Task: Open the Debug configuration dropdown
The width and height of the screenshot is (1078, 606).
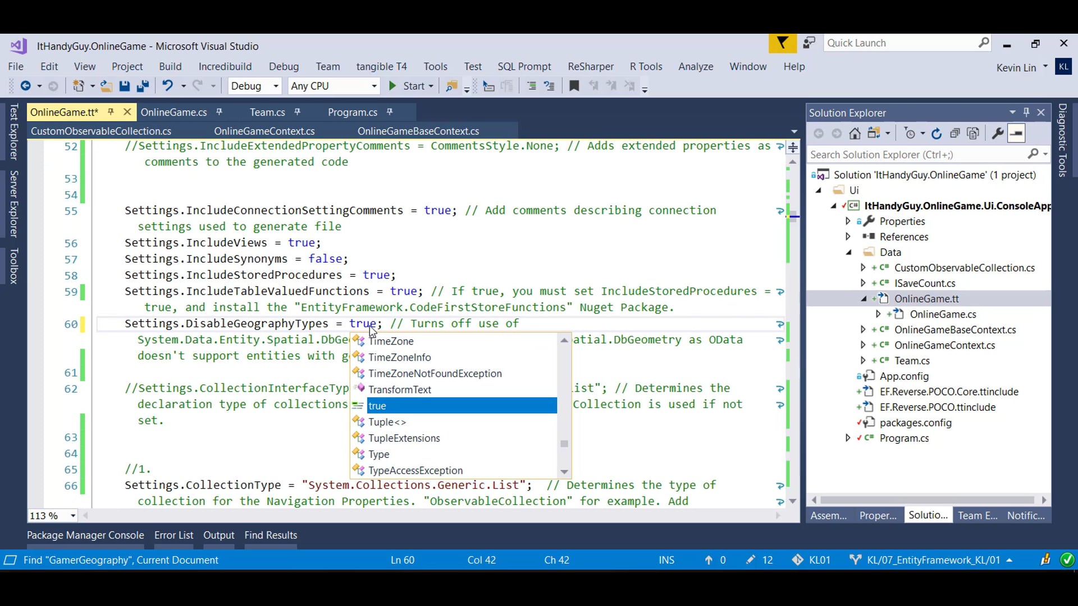Action: click(276, 86)
